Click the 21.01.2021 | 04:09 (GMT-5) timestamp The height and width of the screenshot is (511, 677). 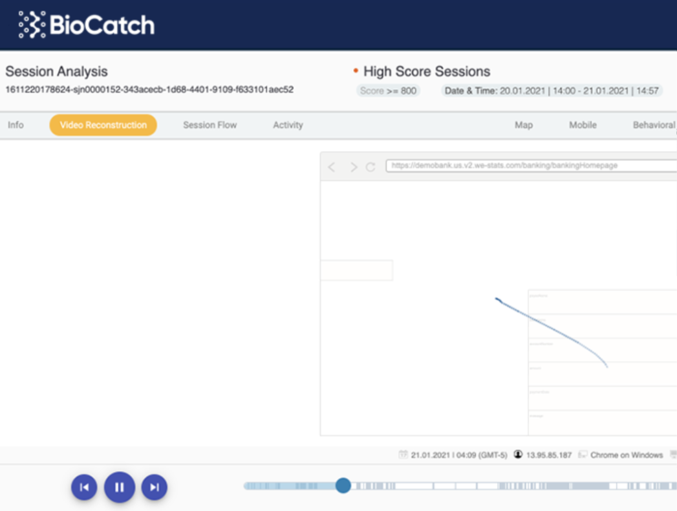coord(459,455)
